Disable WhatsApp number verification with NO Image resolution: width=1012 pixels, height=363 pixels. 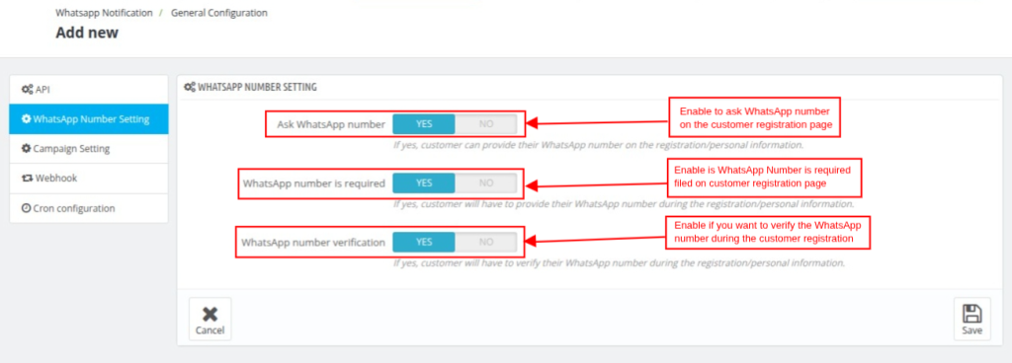486,243
